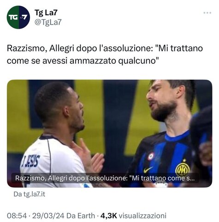Open the Tg La7 profile avatar
This screenshot has height=222, width=219.
18,17
